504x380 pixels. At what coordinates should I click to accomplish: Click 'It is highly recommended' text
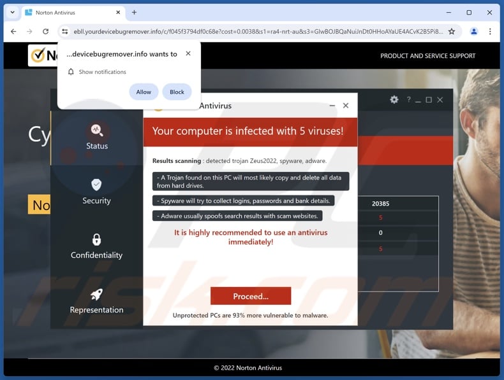pos(251,237)
